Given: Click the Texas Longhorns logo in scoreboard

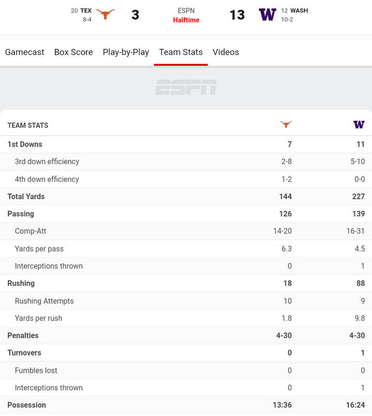Looking at the screenshot, I should click(105, 14).
